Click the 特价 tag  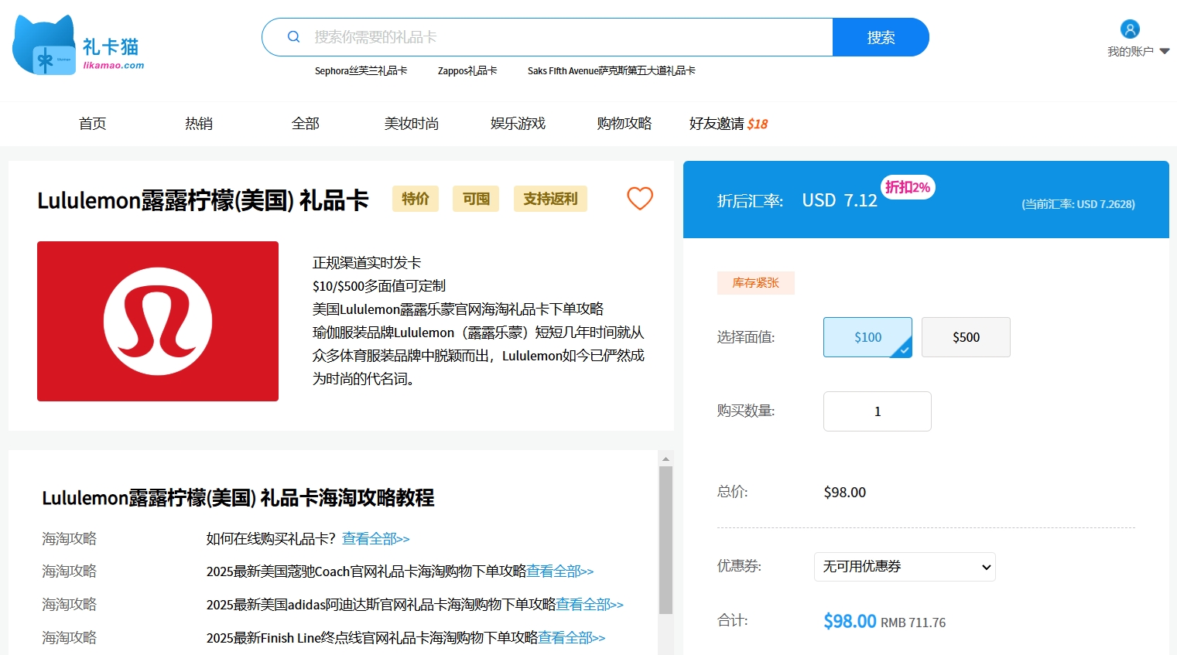416,199
